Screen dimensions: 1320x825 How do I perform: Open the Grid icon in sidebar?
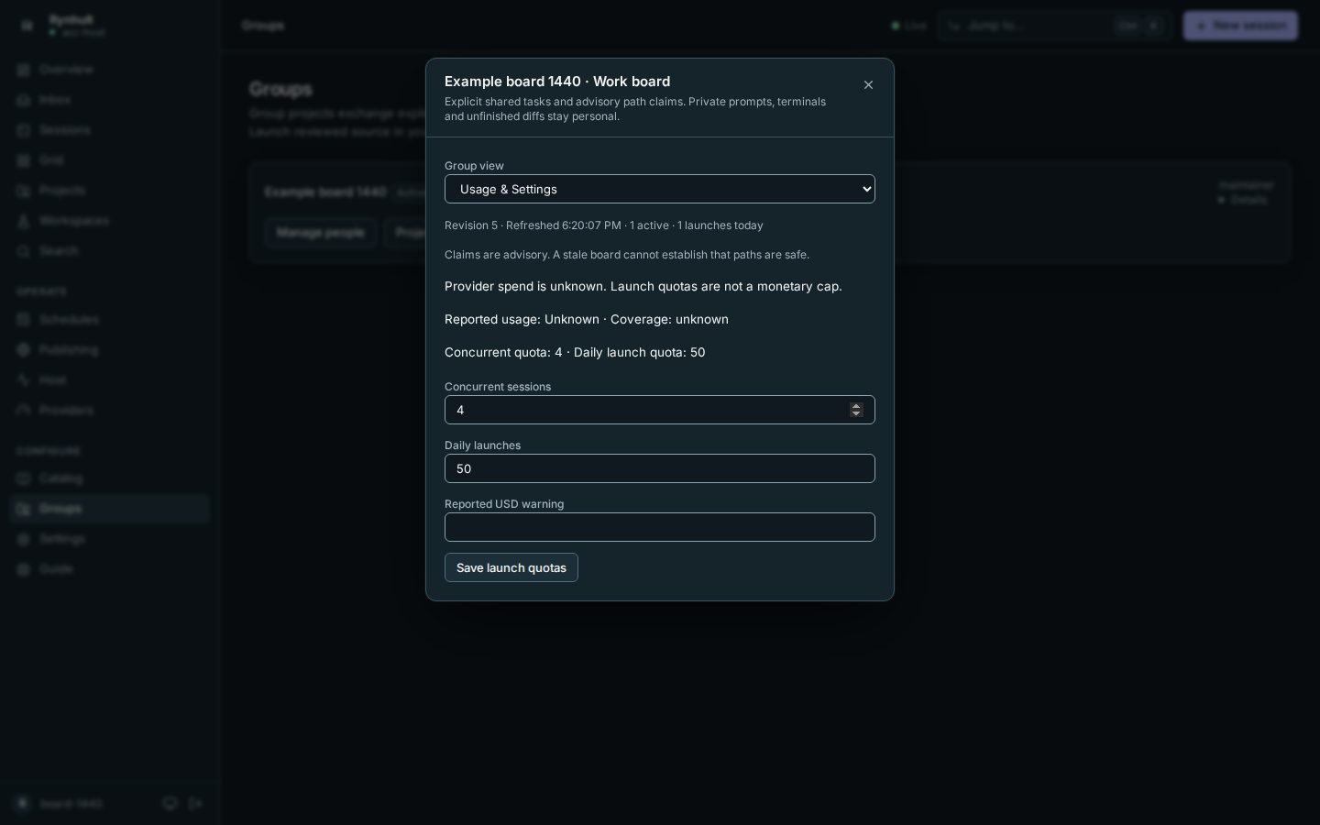coord(24,160)
